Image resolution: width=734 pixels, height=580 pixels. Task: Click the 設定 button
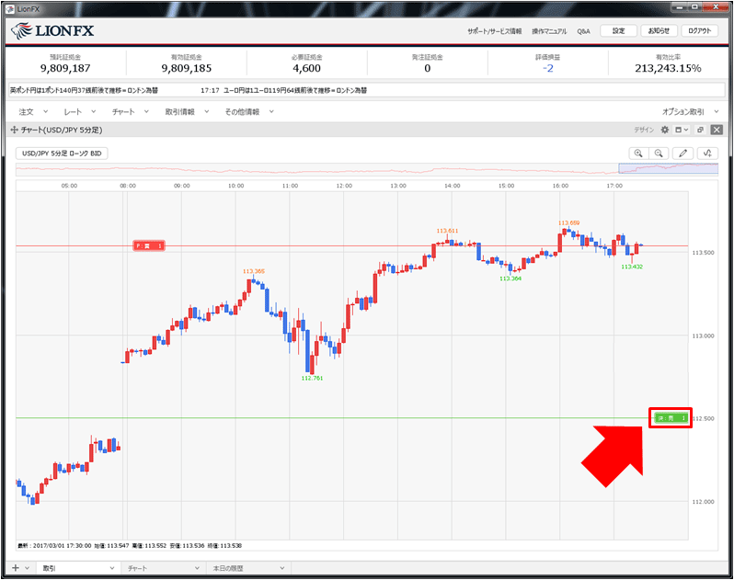pyautogui.click(x=618, y=31)
